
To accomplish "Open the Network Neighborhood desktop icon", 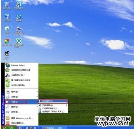I will click(x=7, y=18).
